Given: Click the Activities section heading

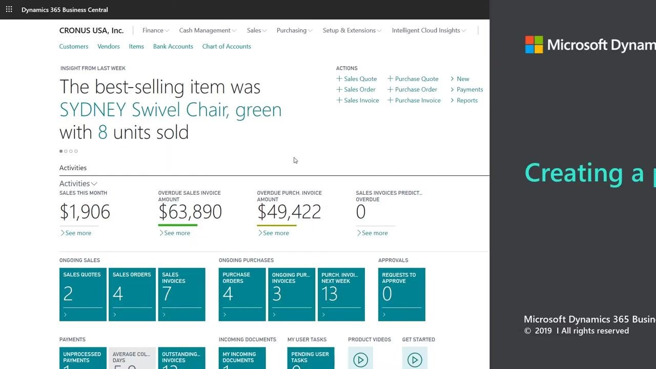Looking at the screenshot, I should [73, 168].
